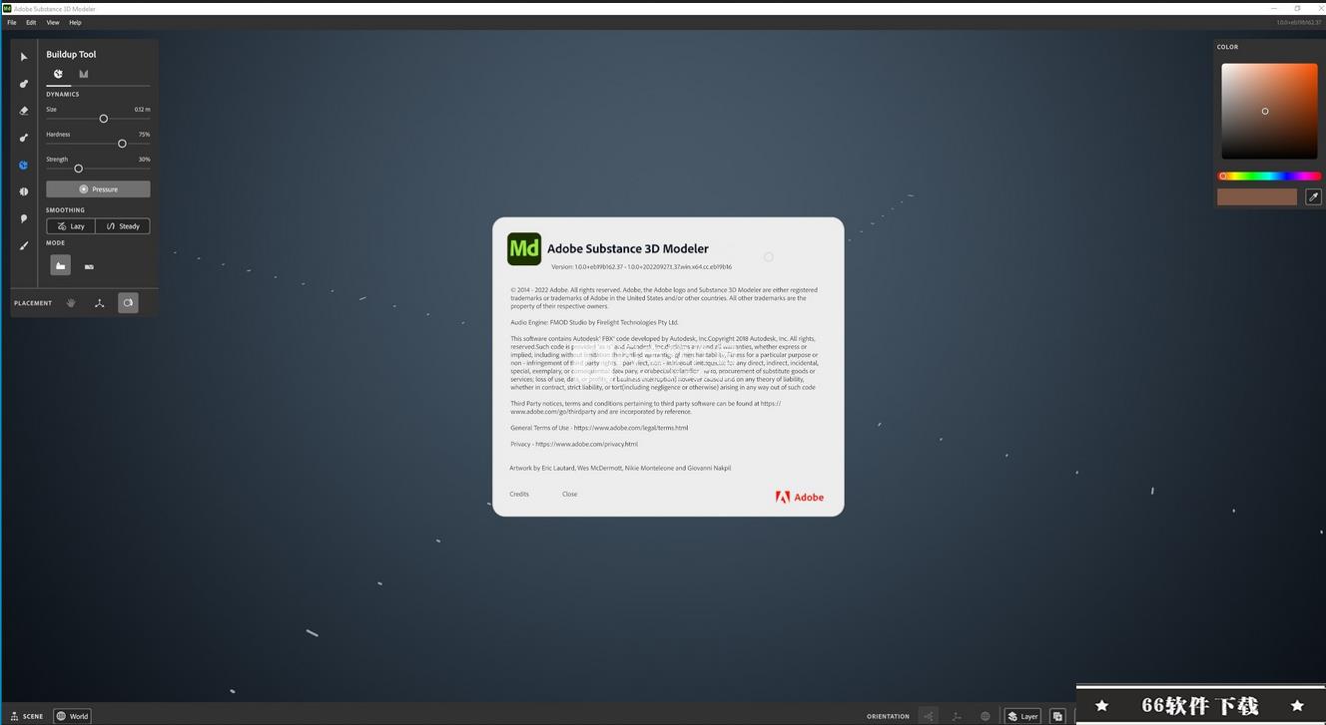1326x725 pixels.
Task: Select the second Mode option
Action: [x=89, y=266]
